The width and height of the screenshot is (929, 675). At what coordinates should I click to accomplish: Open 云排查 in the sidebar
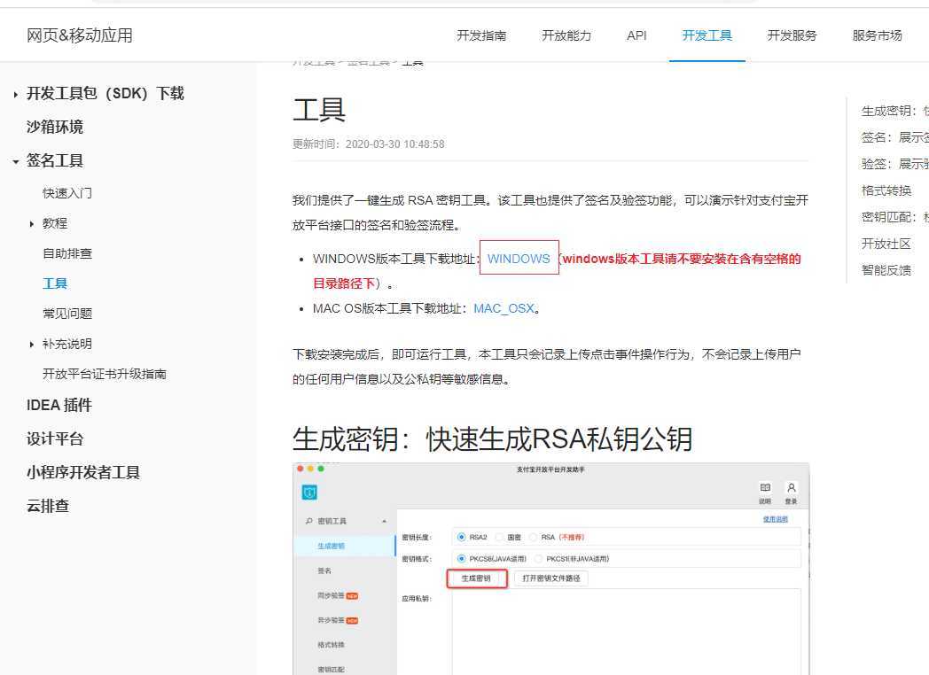(48, 507)
